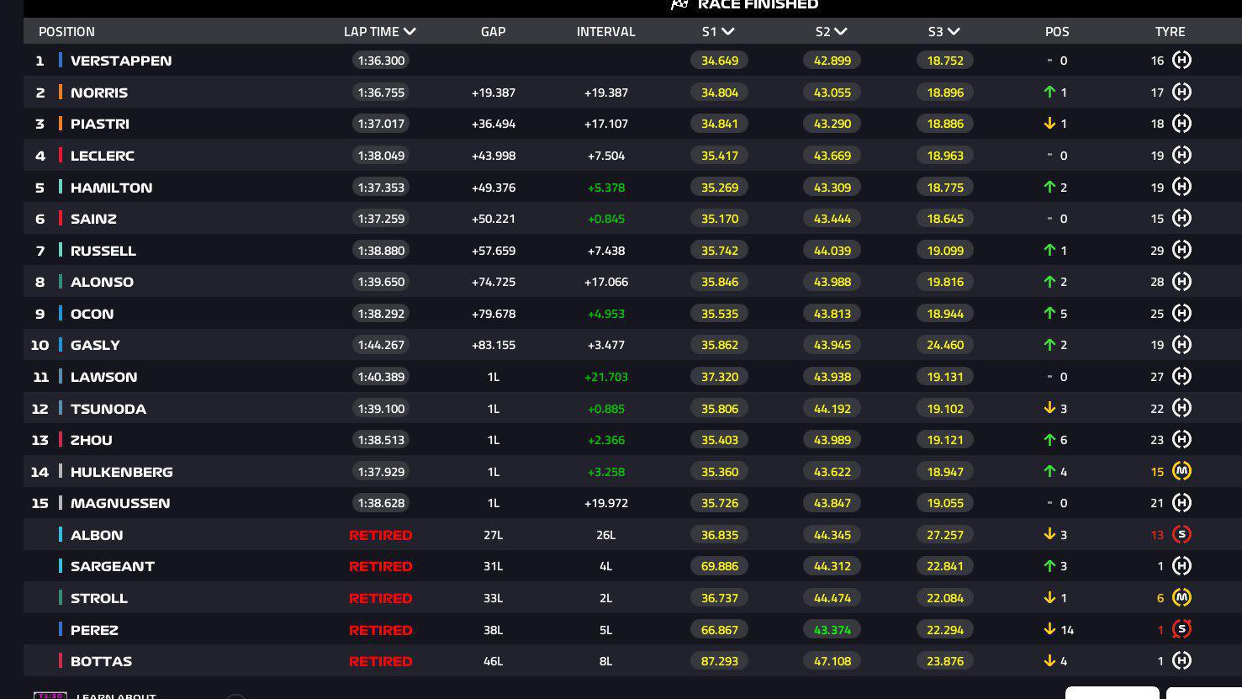The image size is (1242, 699).
Task: Click Lawson's interval +21.703
Action: [606, 377]
